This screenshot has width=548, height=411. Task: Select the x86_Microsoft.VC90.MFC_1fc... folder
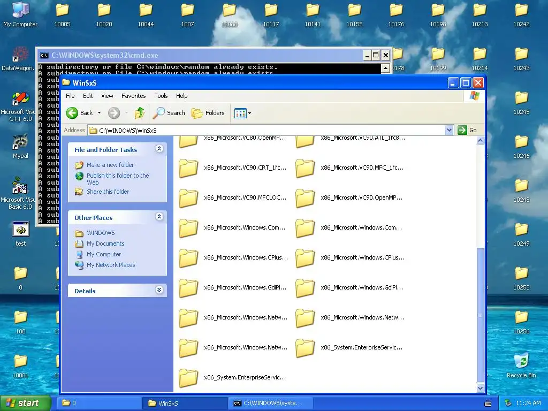tap(349, 168)
